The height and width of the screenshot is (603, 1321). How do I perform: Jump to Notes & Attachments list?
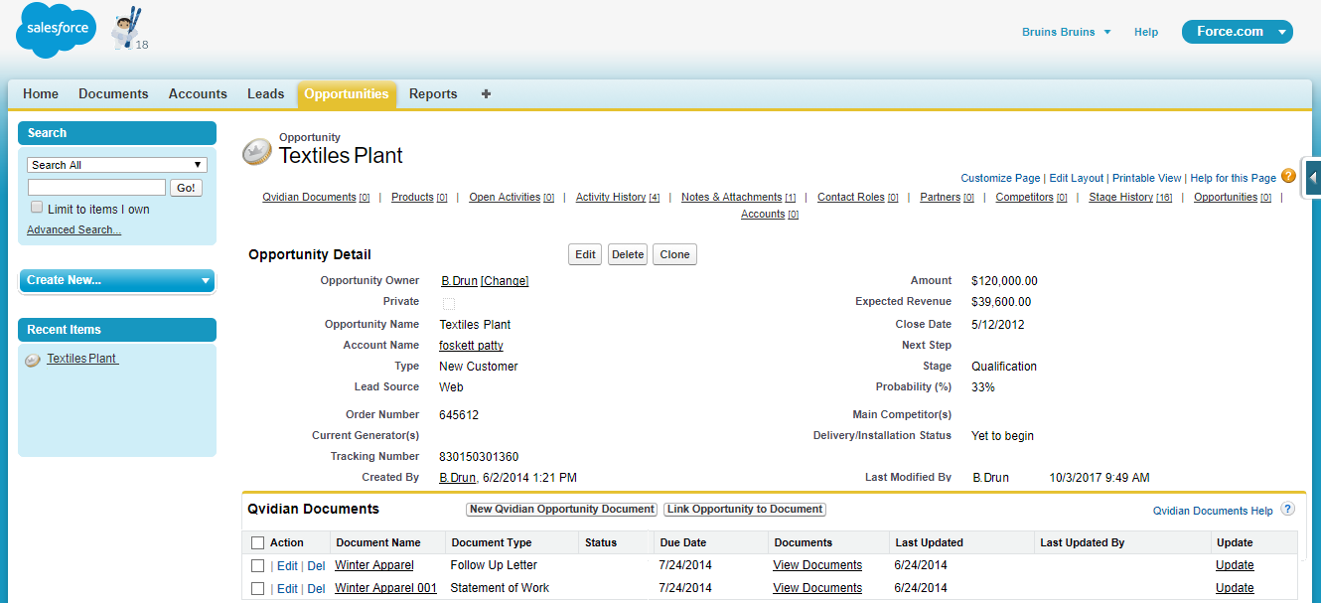click(738, 198)
